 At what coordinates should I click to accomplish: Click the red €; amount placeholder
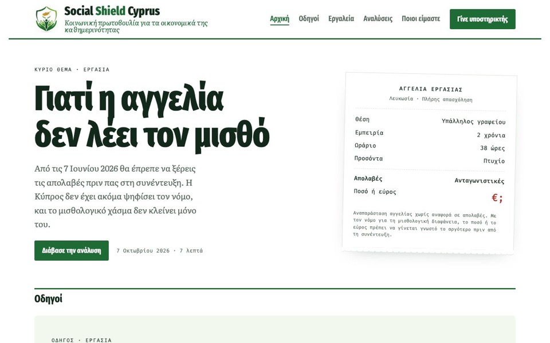[x=497, y=198]
